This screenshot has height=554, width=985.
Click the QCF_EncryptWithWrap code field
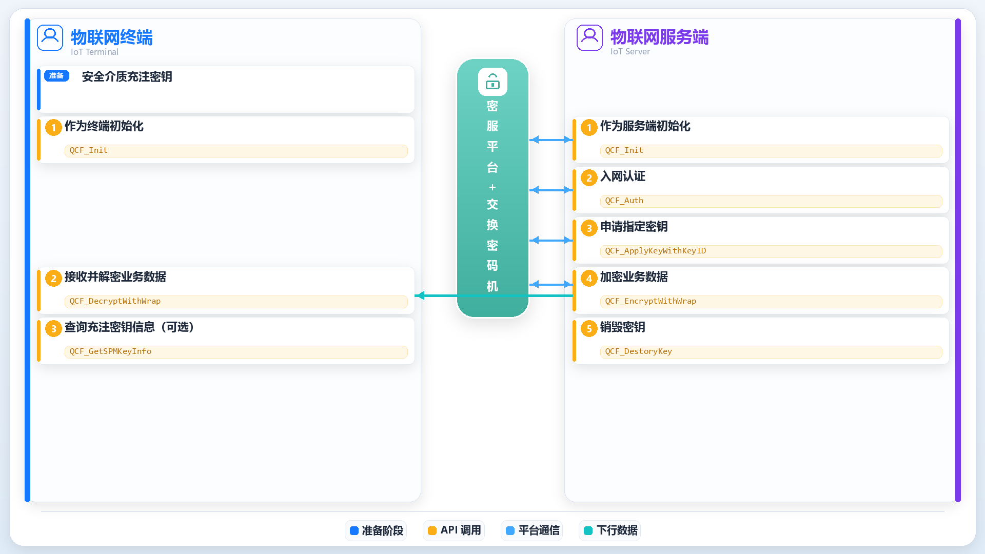point(771,301)
